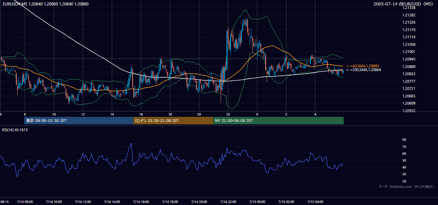This screenshot has height=205, width=438.
Task: Click the RSI(14) 45.1615 indicator label
Action: click(15, 130)
